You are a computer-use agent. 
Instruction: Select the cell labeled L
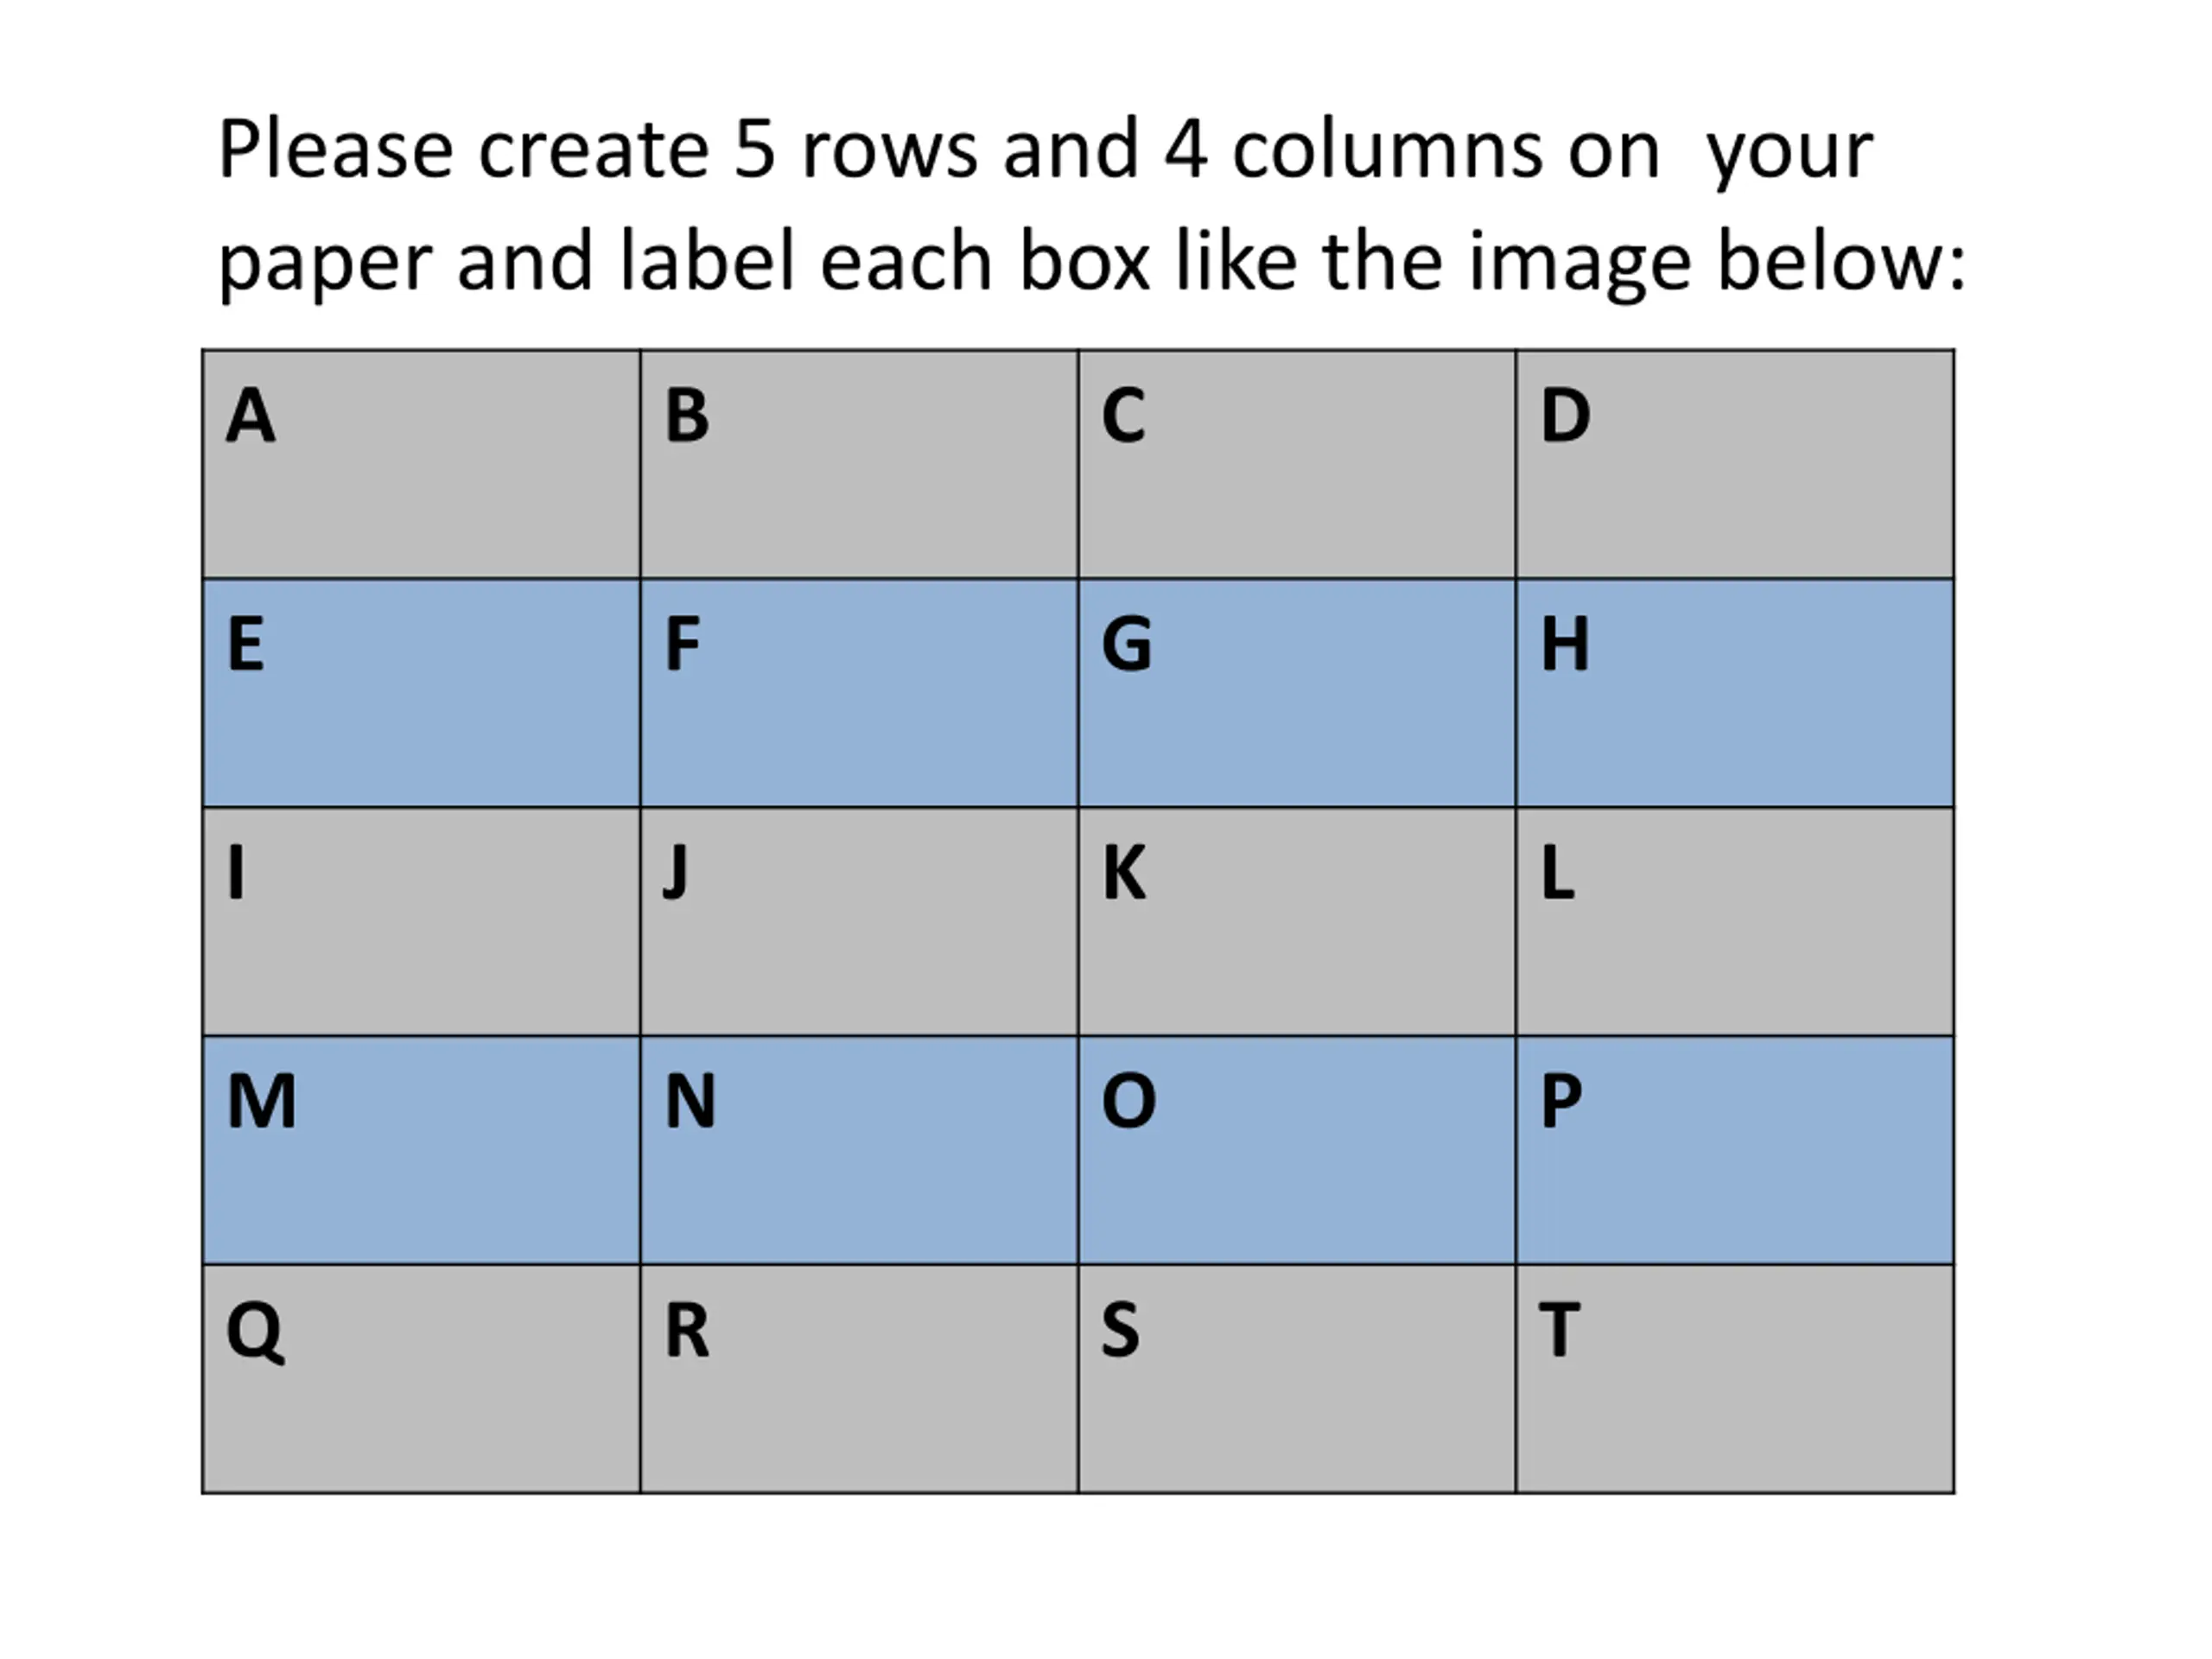[1735, 921]
